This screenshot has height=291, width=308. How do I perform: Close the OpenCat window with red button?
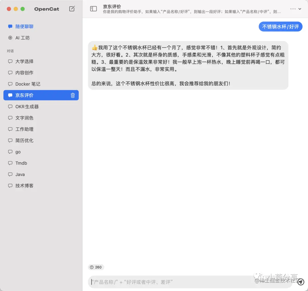click(9, 9)
